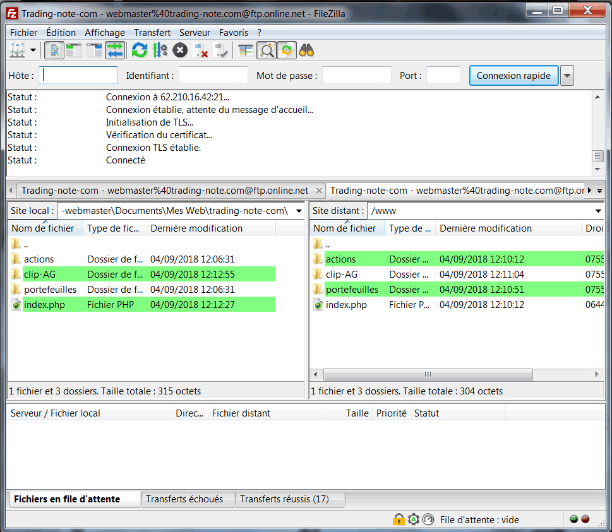The image size is (612, 532).
Task: Toggle the remote directory tree display
Action: click(95, 50)
